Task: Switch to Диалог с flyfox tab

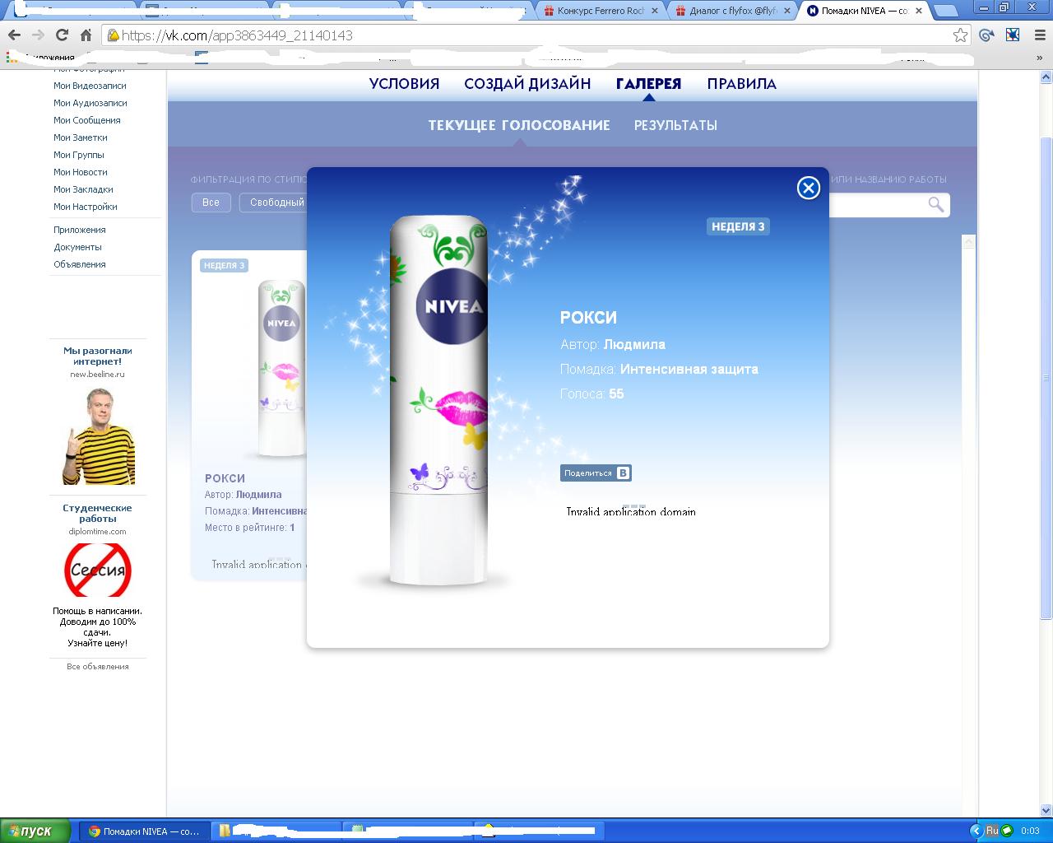Action: coord(732,11)
